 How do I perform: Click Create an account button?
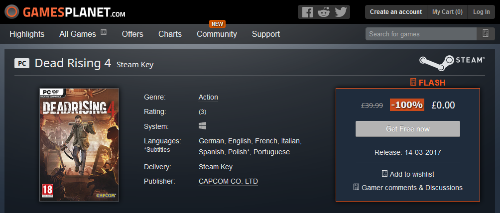point(396,12)
